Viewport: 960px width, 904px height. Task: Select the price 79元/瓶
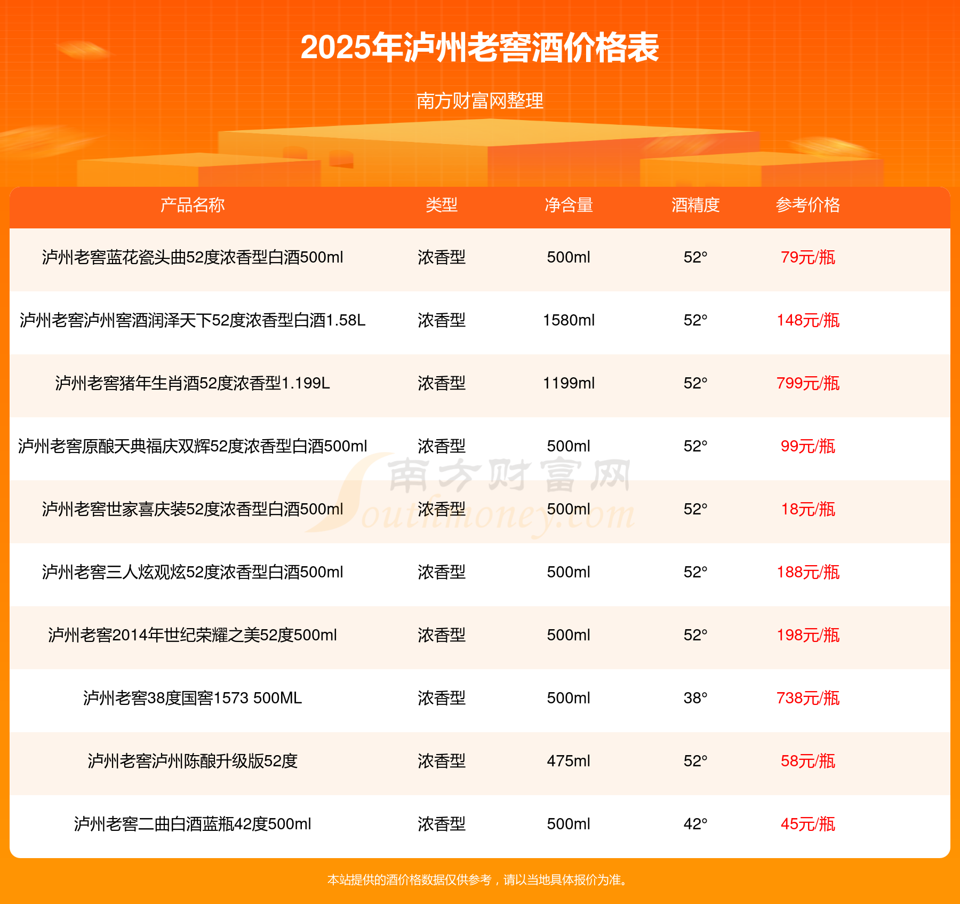coord(808,257)
